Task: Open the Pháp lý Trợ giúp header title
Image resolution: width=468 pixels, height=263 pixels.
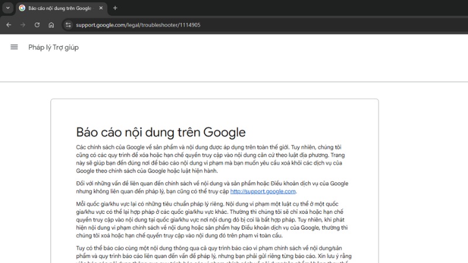Action: 53,47
